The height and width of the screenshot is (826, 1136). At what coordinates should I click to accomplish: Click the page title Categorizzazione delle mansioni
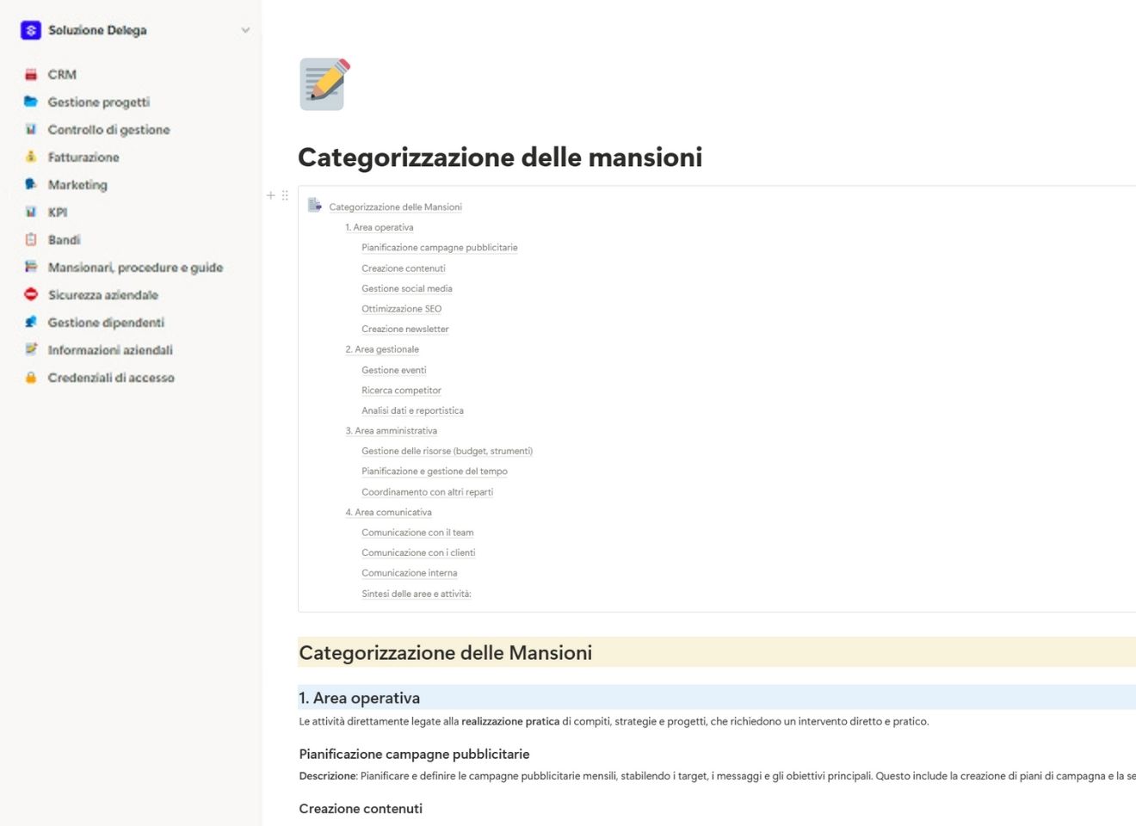(x=500, y=157)
